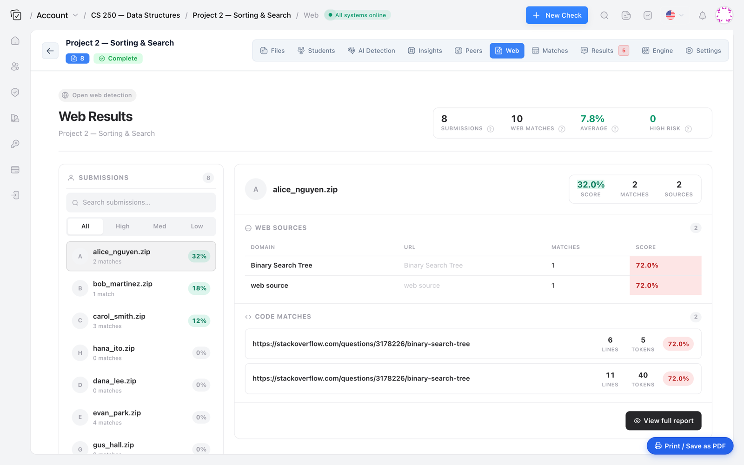This screenshot has height=465, width=744.
Task: Switch to the Engine tab
Action: point(658,51)
